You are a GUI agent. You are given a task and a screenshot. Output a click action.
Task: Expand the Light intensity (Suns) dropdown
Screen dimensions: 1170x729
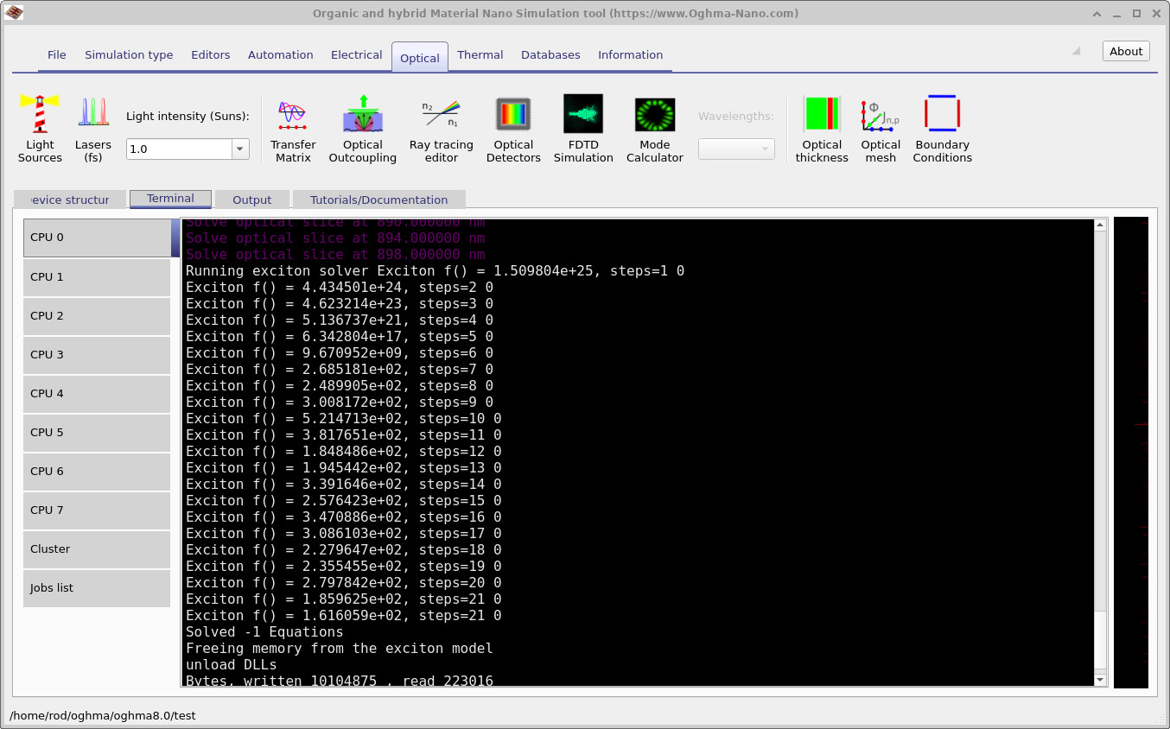click(239, 149)
